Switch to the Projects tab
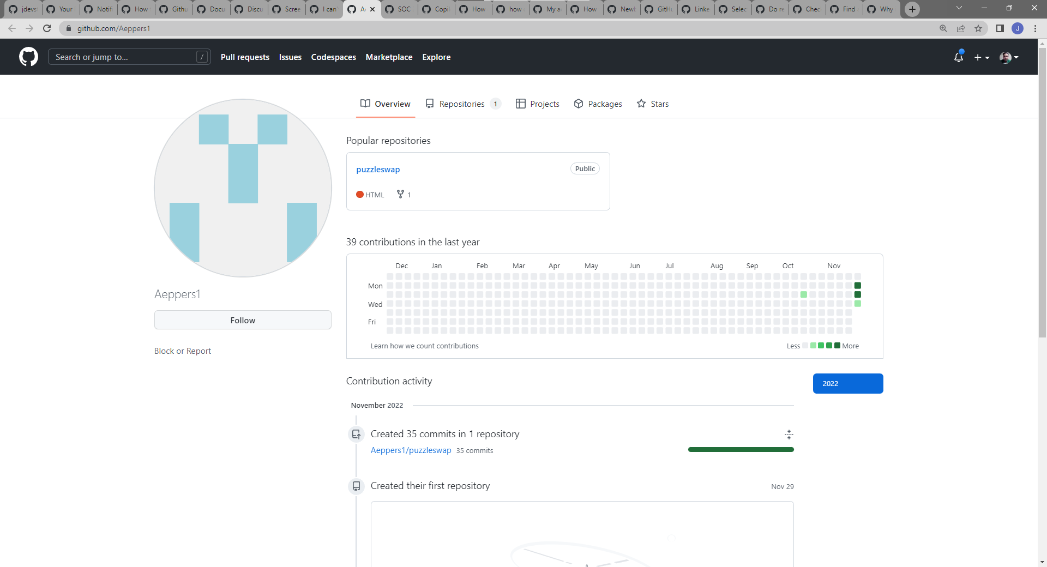1047x567 pixels. coord(538,104)
